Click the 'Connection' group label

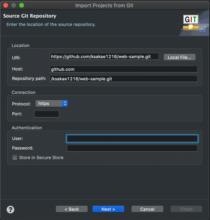24,92
